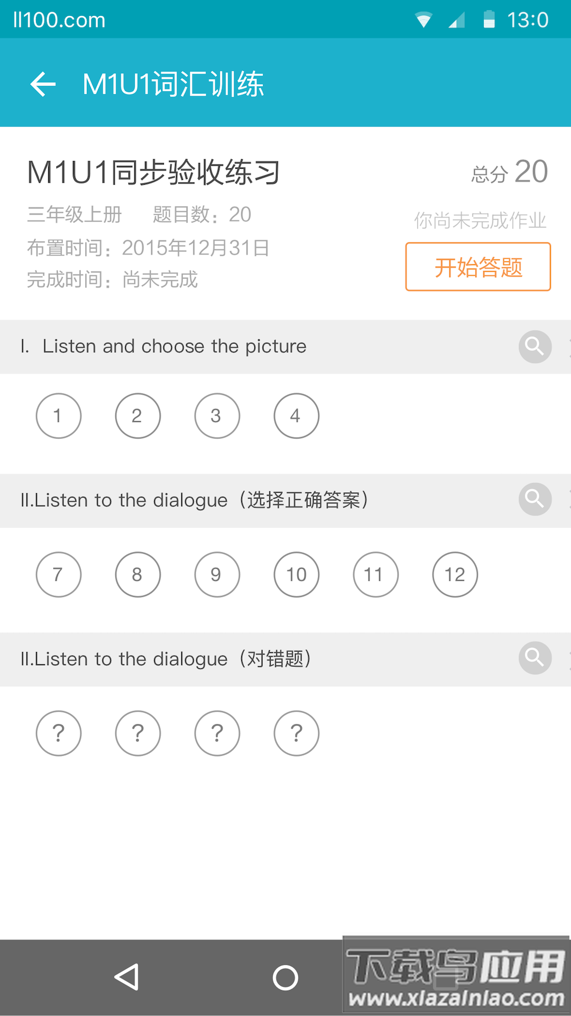This screenshot has height=1016, width=571.
Task: Open question number 9
Action: [217, 575]
